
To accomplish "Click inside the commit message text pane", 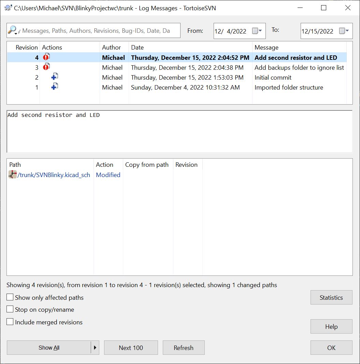I will (179, 131).
